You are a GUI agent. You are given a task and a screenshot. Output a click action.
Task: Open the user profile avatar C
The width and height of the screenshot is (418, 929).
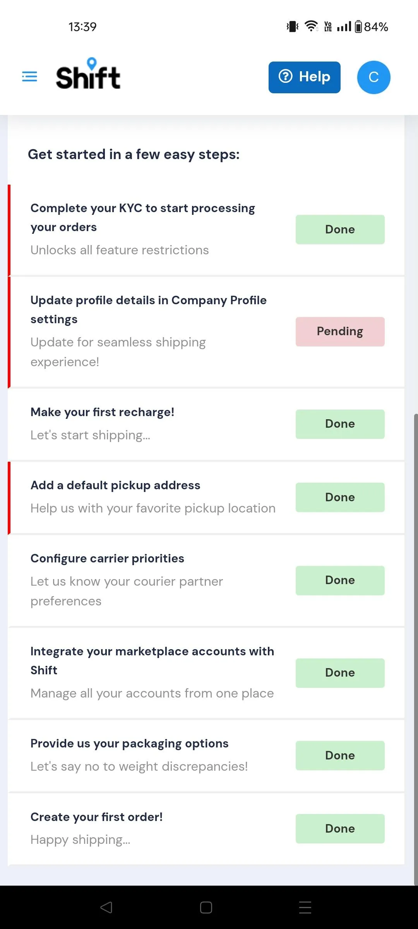coord(373,77)
